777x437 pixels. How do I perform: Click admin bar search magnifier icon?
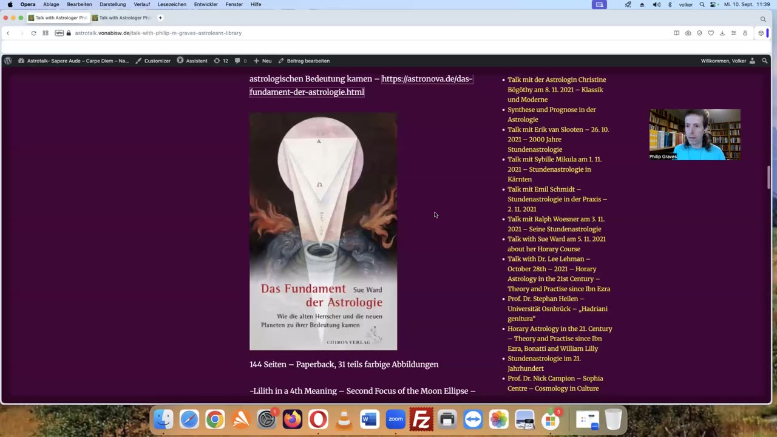point(765,61)
